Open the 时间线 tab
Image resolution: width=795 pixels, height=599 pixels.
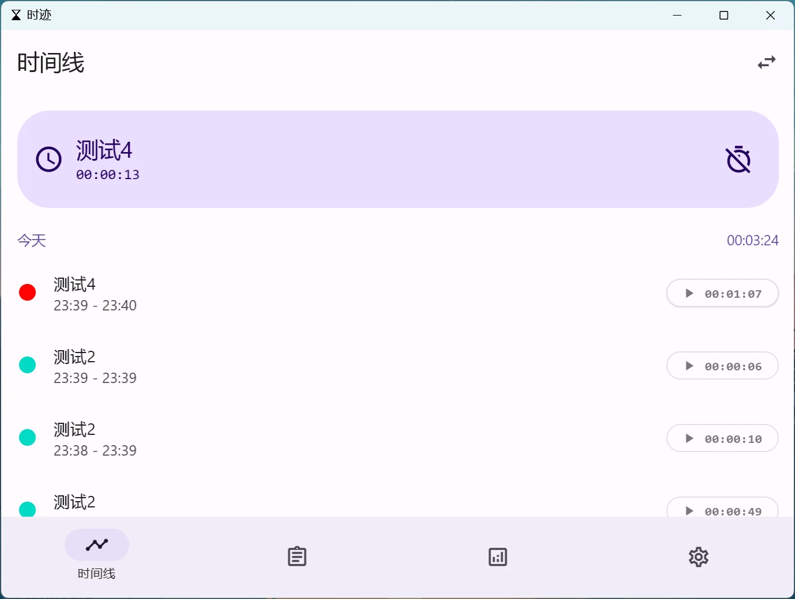coord(97,556)
